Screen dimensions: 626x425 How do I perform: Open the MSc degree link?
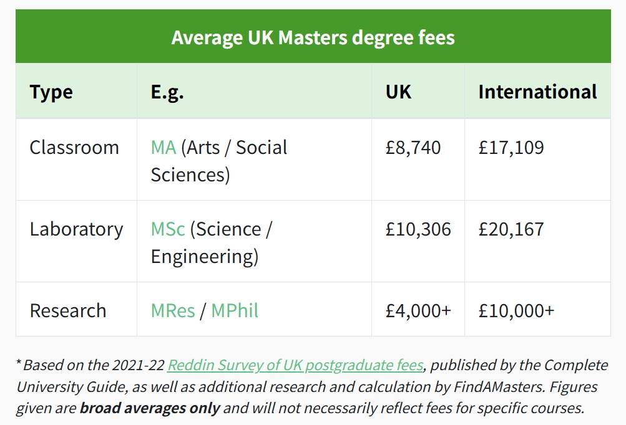pyautogui.click(x=168, y=229)
